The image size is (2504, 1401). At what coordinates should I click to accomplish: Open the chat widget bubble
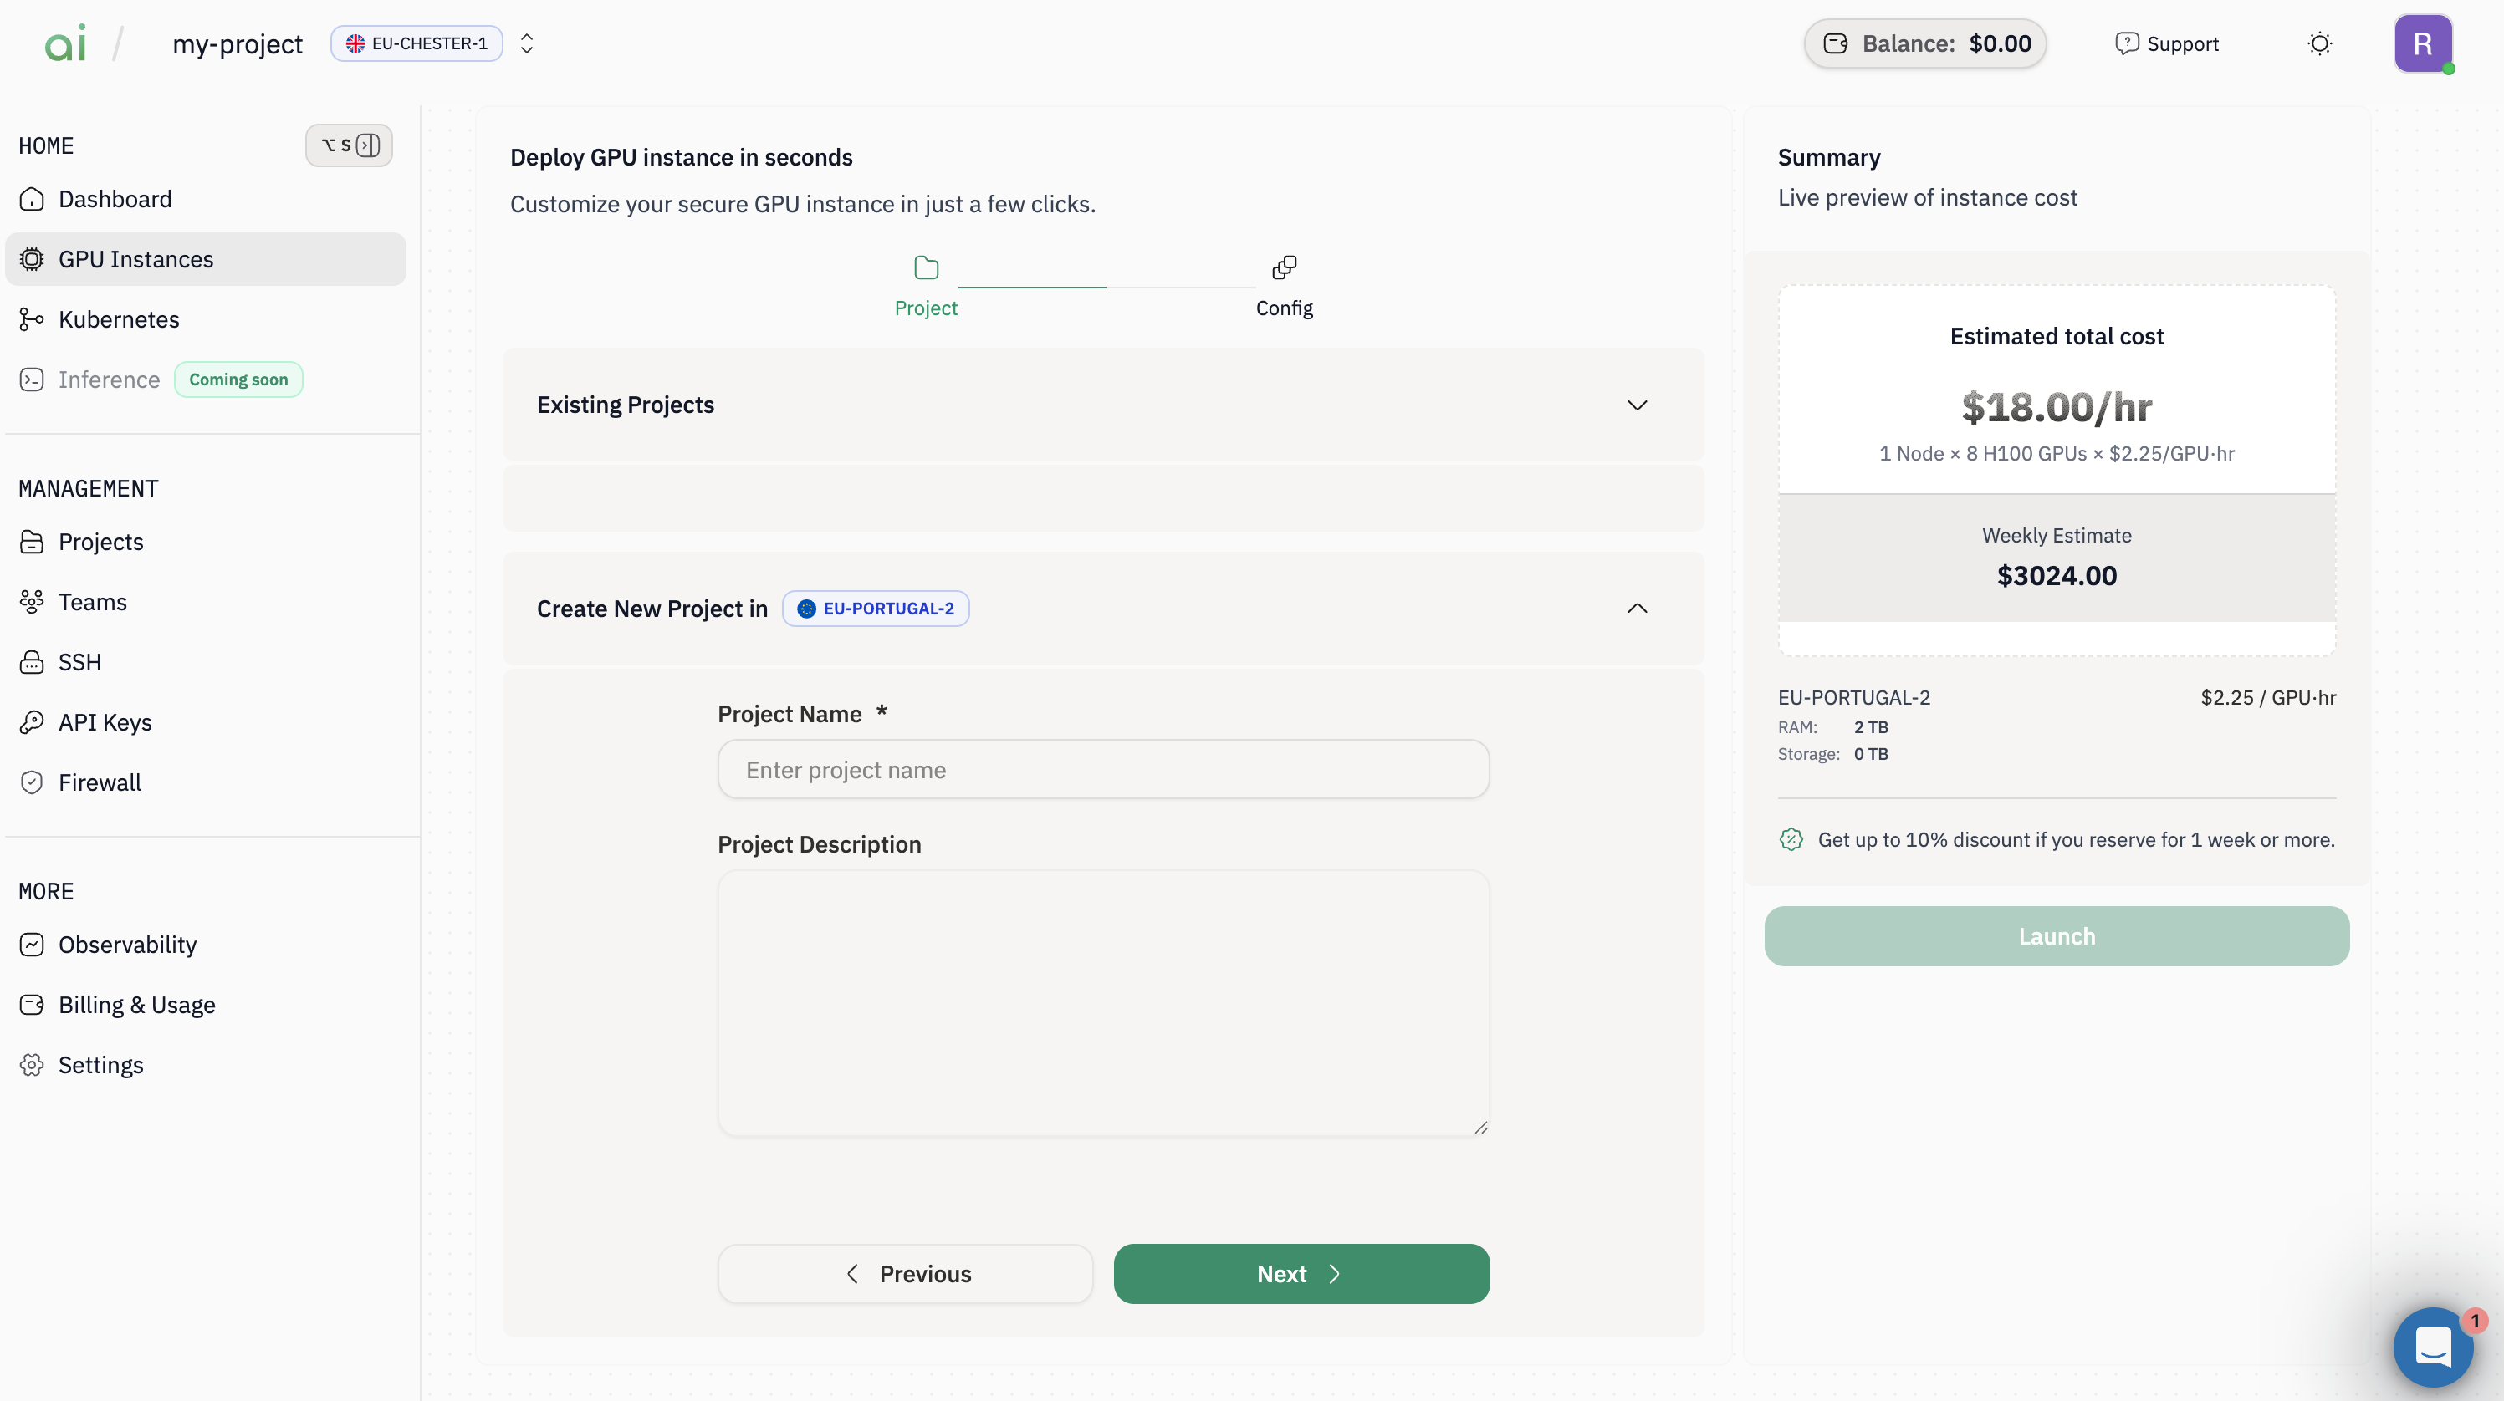coord(2432,1347)
